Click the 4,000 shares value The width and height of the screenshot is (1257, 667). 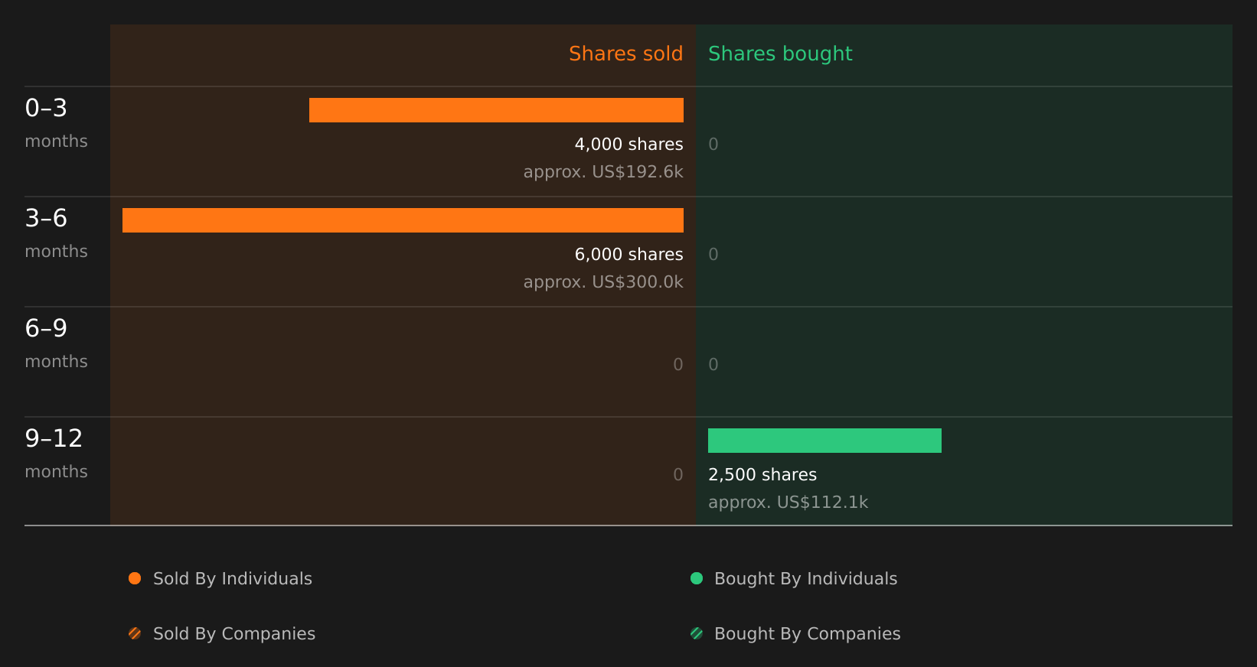pos(628,144)
